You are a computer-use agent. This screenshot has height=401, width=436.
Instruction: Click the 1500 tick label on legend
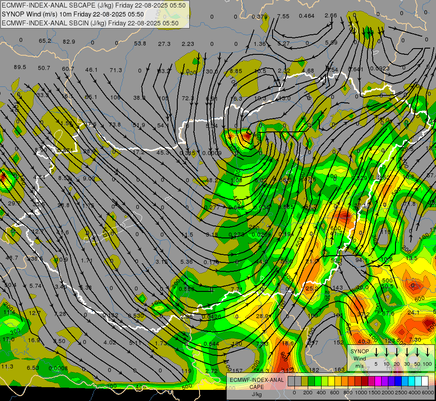(x=375, y=393)
